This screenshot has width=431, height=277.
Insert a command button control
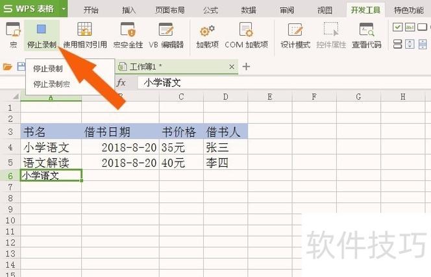pyautogui.click(x=422, y=27)
